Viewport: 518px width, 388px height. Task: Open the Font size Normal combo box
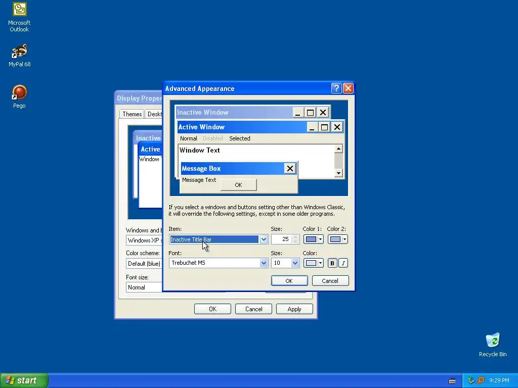tap(144, 287)
